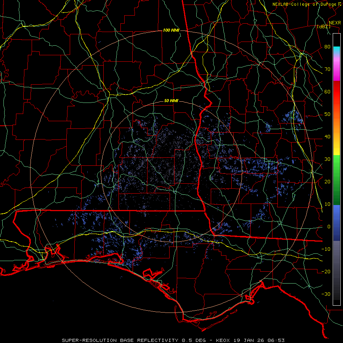Viewport: 343px width, 343px height.
Task: Click the 40 value on dBZ scale
Action: click(x=327, y=137)
